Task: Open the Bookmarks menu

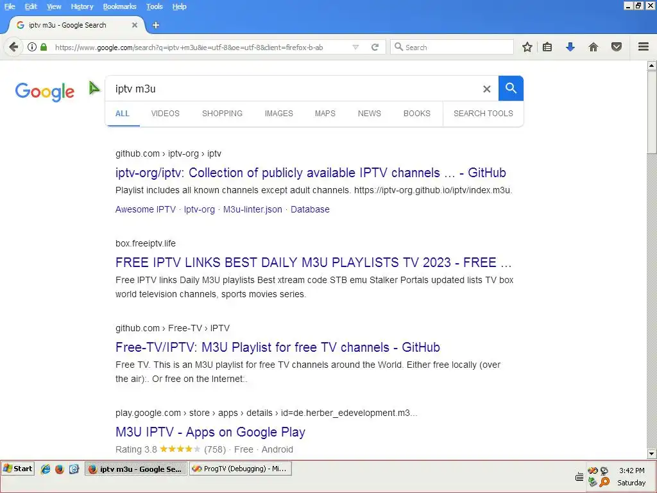Action: click(x=119, y=6)
